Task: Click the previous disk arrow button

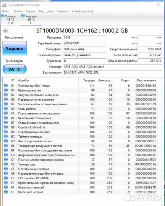Action: pyautogui.click(x=5, y=31)
